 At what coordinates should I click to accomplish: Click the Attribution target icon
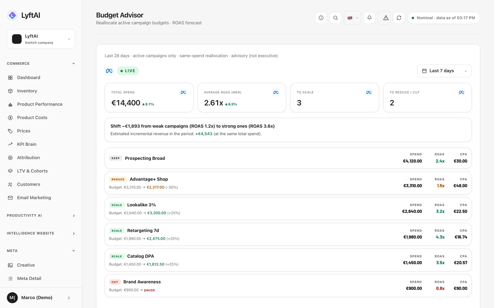click(10, 158)
